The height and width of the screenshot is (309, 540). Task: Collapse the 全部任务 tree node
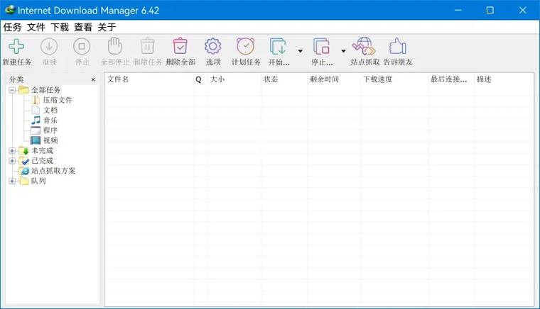[12, 90]
